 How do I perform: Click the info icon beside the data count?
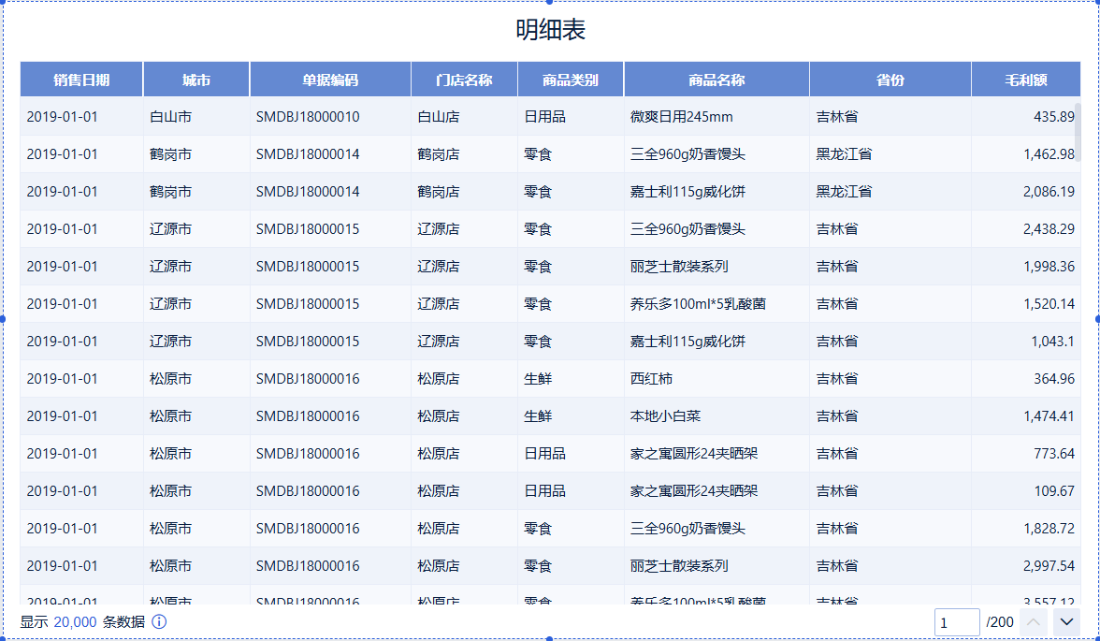pyautogui.click(x=161, y=621)
